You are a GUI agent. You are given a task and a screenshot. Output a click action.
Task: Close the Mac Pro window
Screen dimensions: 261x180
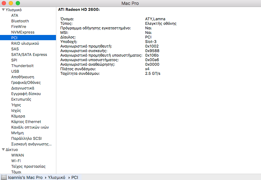4,3
